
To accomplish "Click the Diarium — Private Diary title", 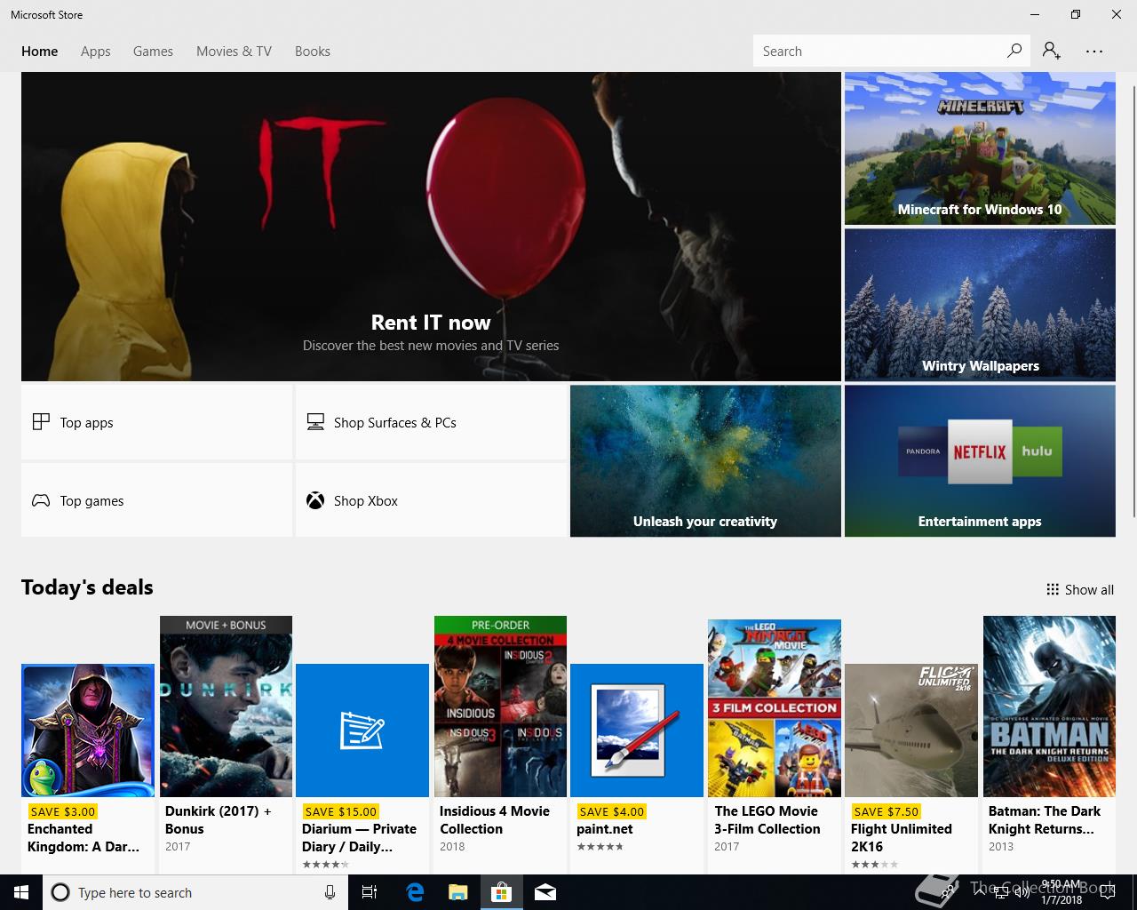I will pos(360,837).
